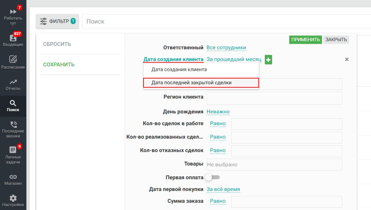This screenshot has width=371, height=210.
Task: Open Последние звонки calls icon
Action: pos(13,125)
